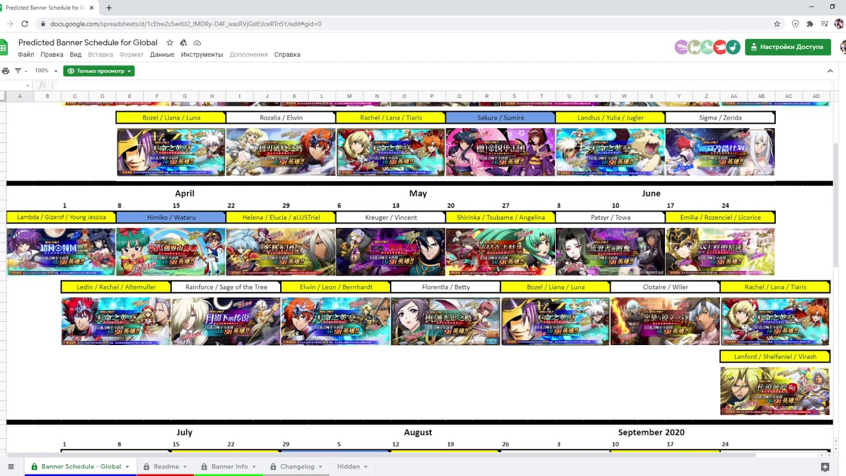Open the Файл menu
846x476 pixels.
pos(26,55)
